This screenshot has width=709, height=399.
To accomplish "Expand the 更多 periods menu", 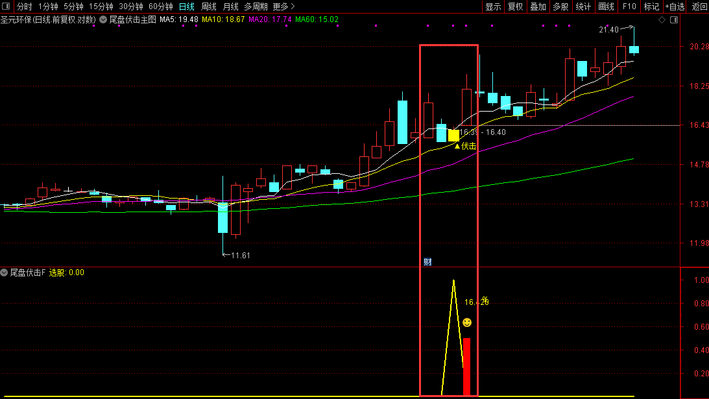I will click(x=283, y=6).
